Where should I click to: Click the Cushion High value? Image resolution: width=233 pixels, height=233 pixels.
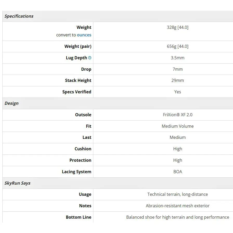(x=178, y=149)
